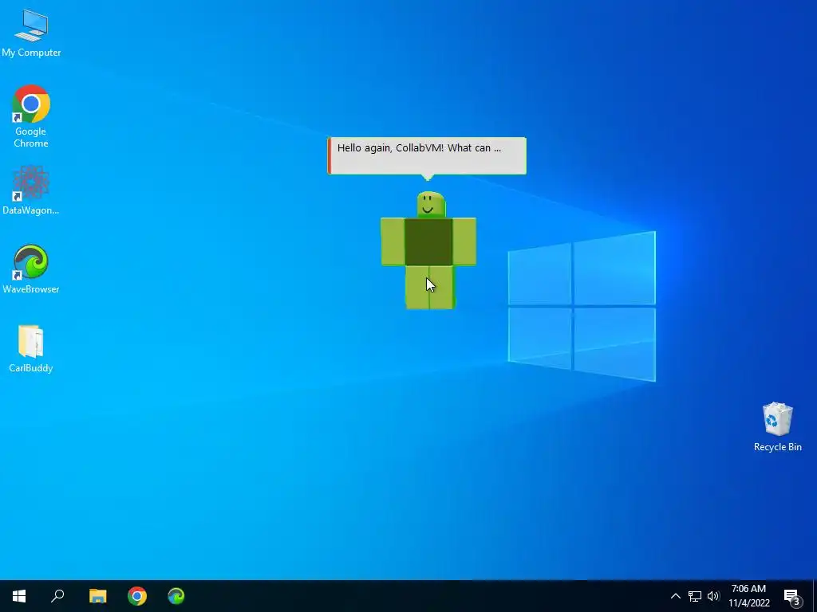Open the Action Center notifications icon
The image size is (817, 612).
click(x=792, y=596)
